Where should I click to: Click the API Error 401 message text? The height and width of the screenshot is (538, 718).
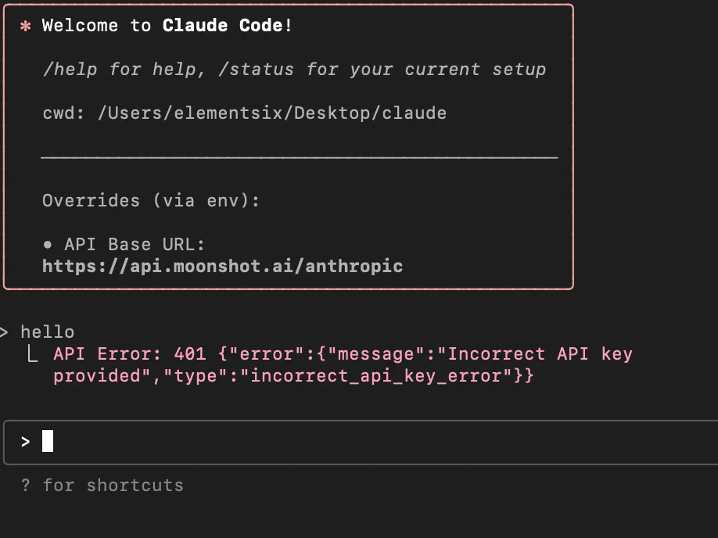click(x=343, y=365)
